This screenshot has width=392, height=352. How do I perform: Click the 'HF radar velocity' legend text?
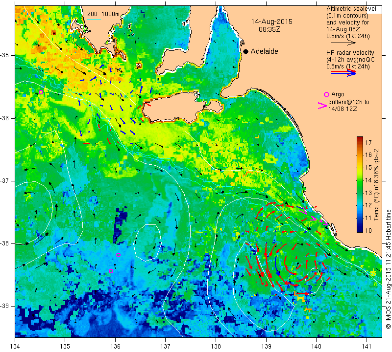[x=350, y=53]
